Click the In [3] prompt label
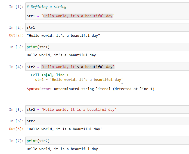 click(x=16, y=47)
